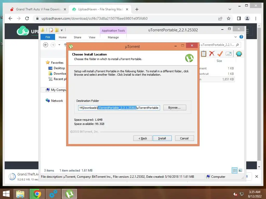This screenshot has width=266, height=199.
Task: Select Network in the navigation pane
Action: [55, 101]
